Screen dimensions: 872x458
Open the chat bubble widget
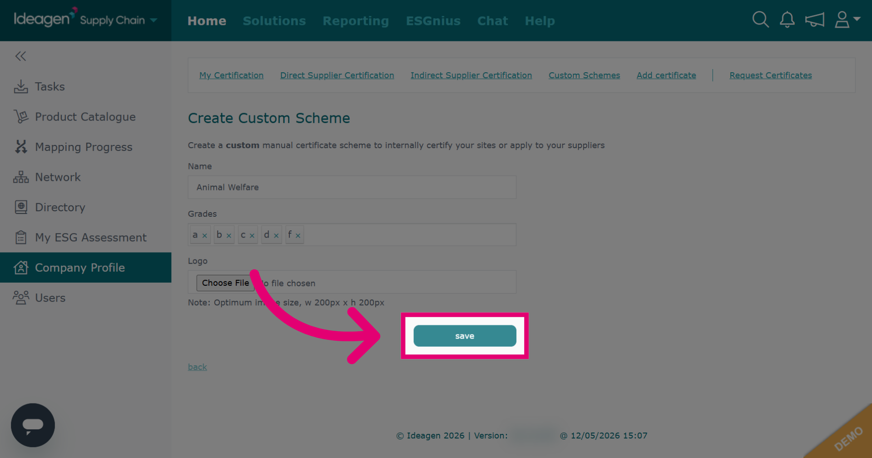click(33, 425)
